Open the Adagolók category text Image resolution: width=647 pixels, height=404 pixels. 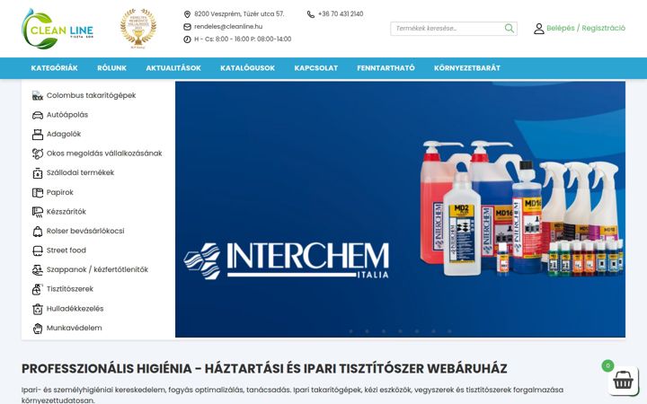[x=64, y=134]
